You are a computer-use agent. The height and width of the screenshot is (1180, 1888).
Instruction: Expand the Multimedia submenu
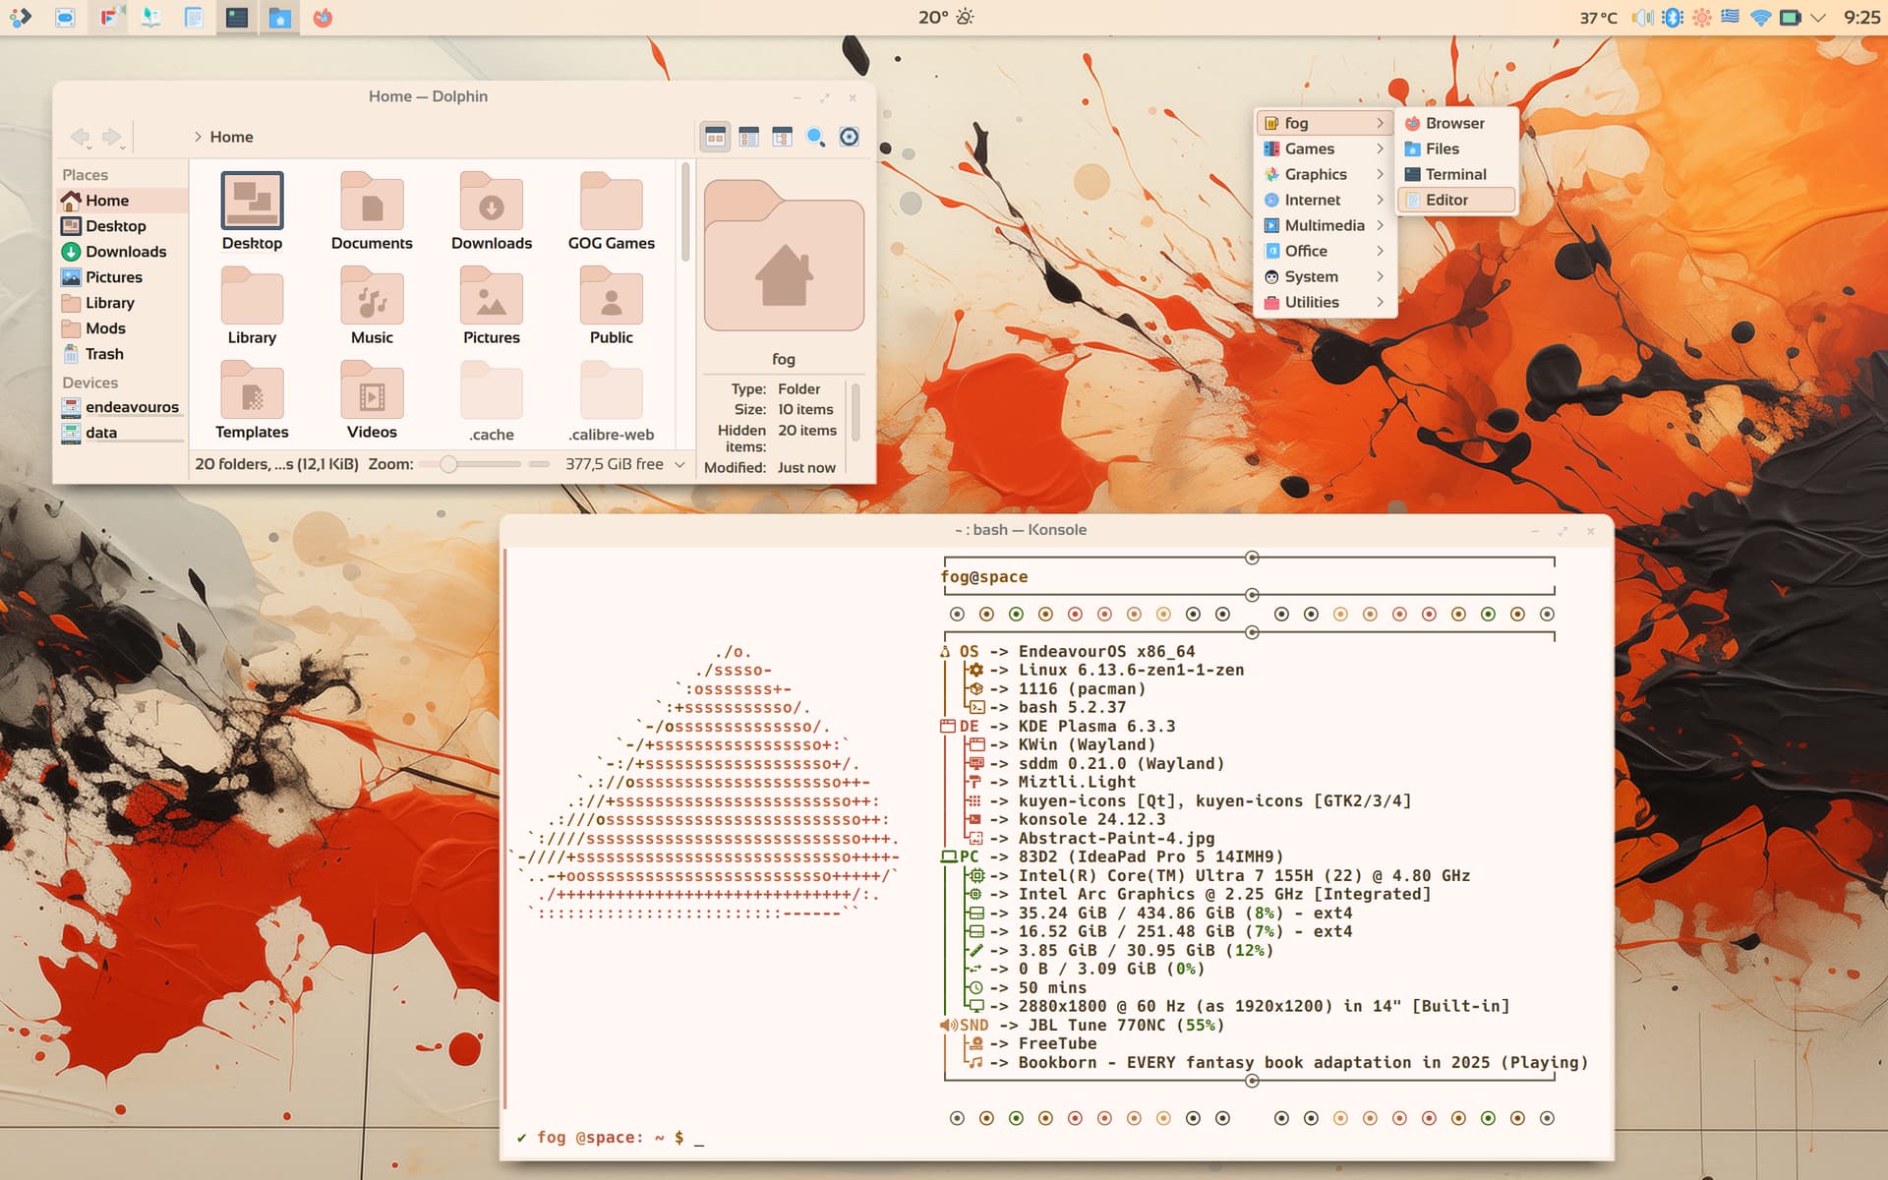click(x=1326, y=225)
